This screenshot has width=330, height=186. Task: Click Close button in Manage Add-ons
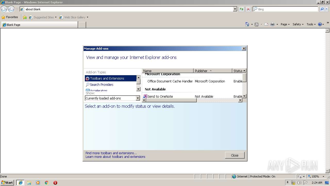pos(235,155)
